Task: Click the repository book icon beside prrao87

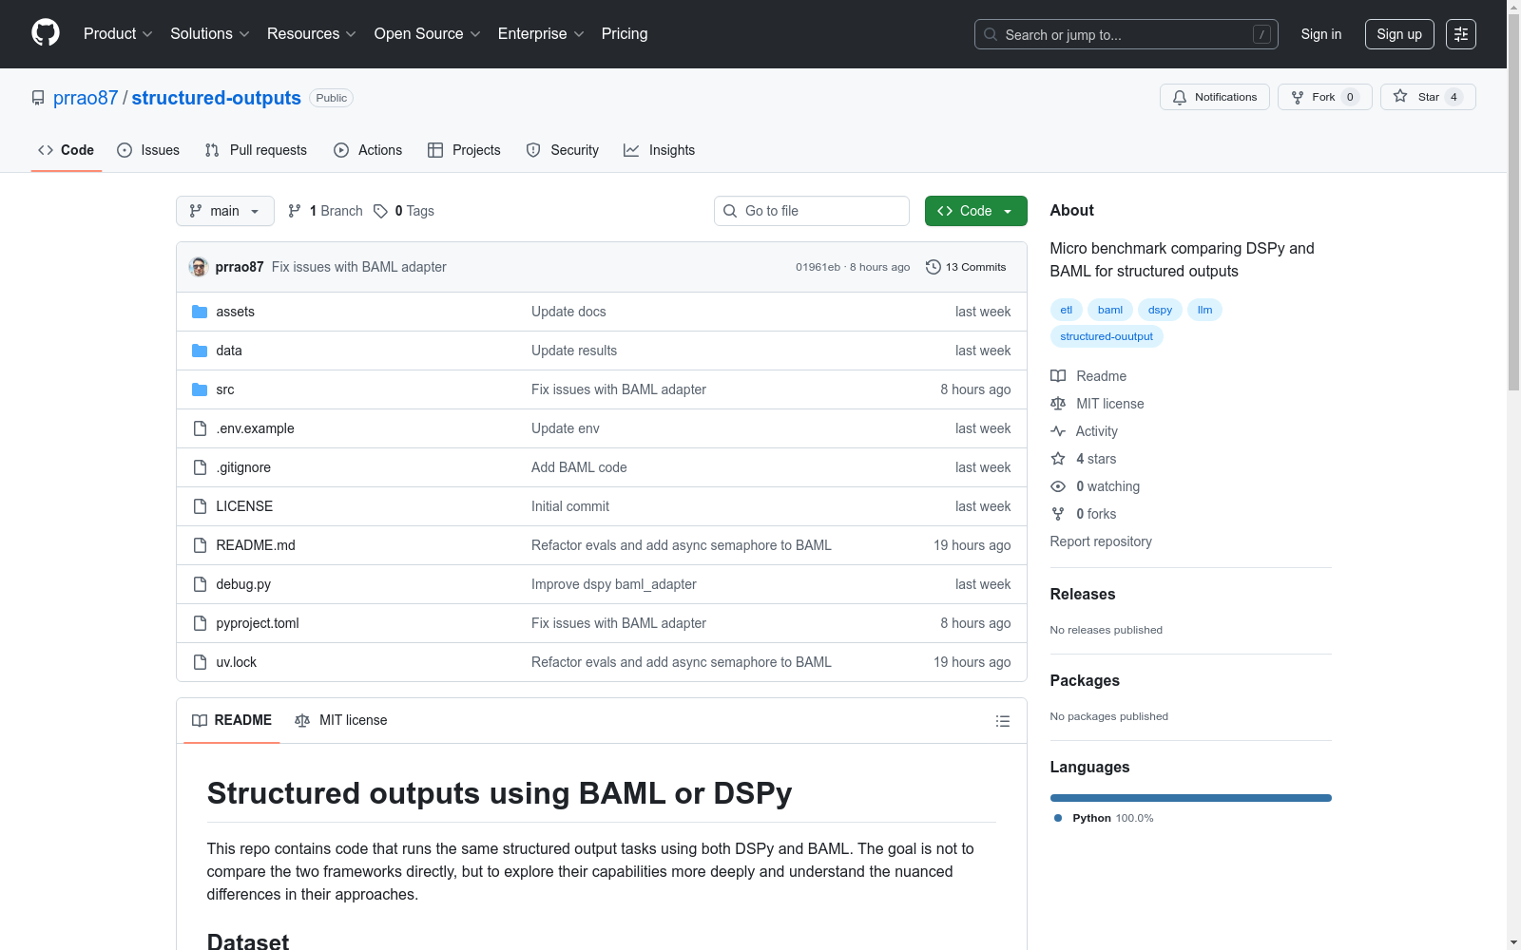Action: click(38, 98)
